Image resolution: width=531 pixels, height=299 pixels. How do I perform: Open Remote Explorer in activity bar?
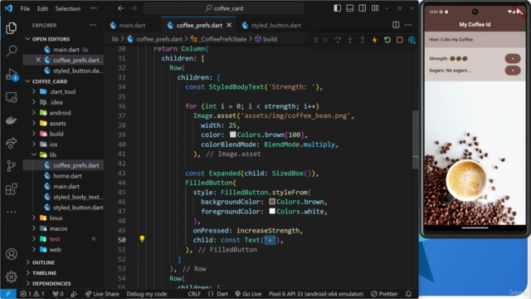[x=11, y=98]
